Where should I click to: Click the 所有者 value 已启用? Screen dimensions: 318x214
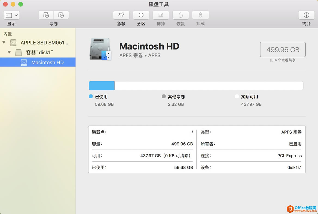[x=295, y=144]
